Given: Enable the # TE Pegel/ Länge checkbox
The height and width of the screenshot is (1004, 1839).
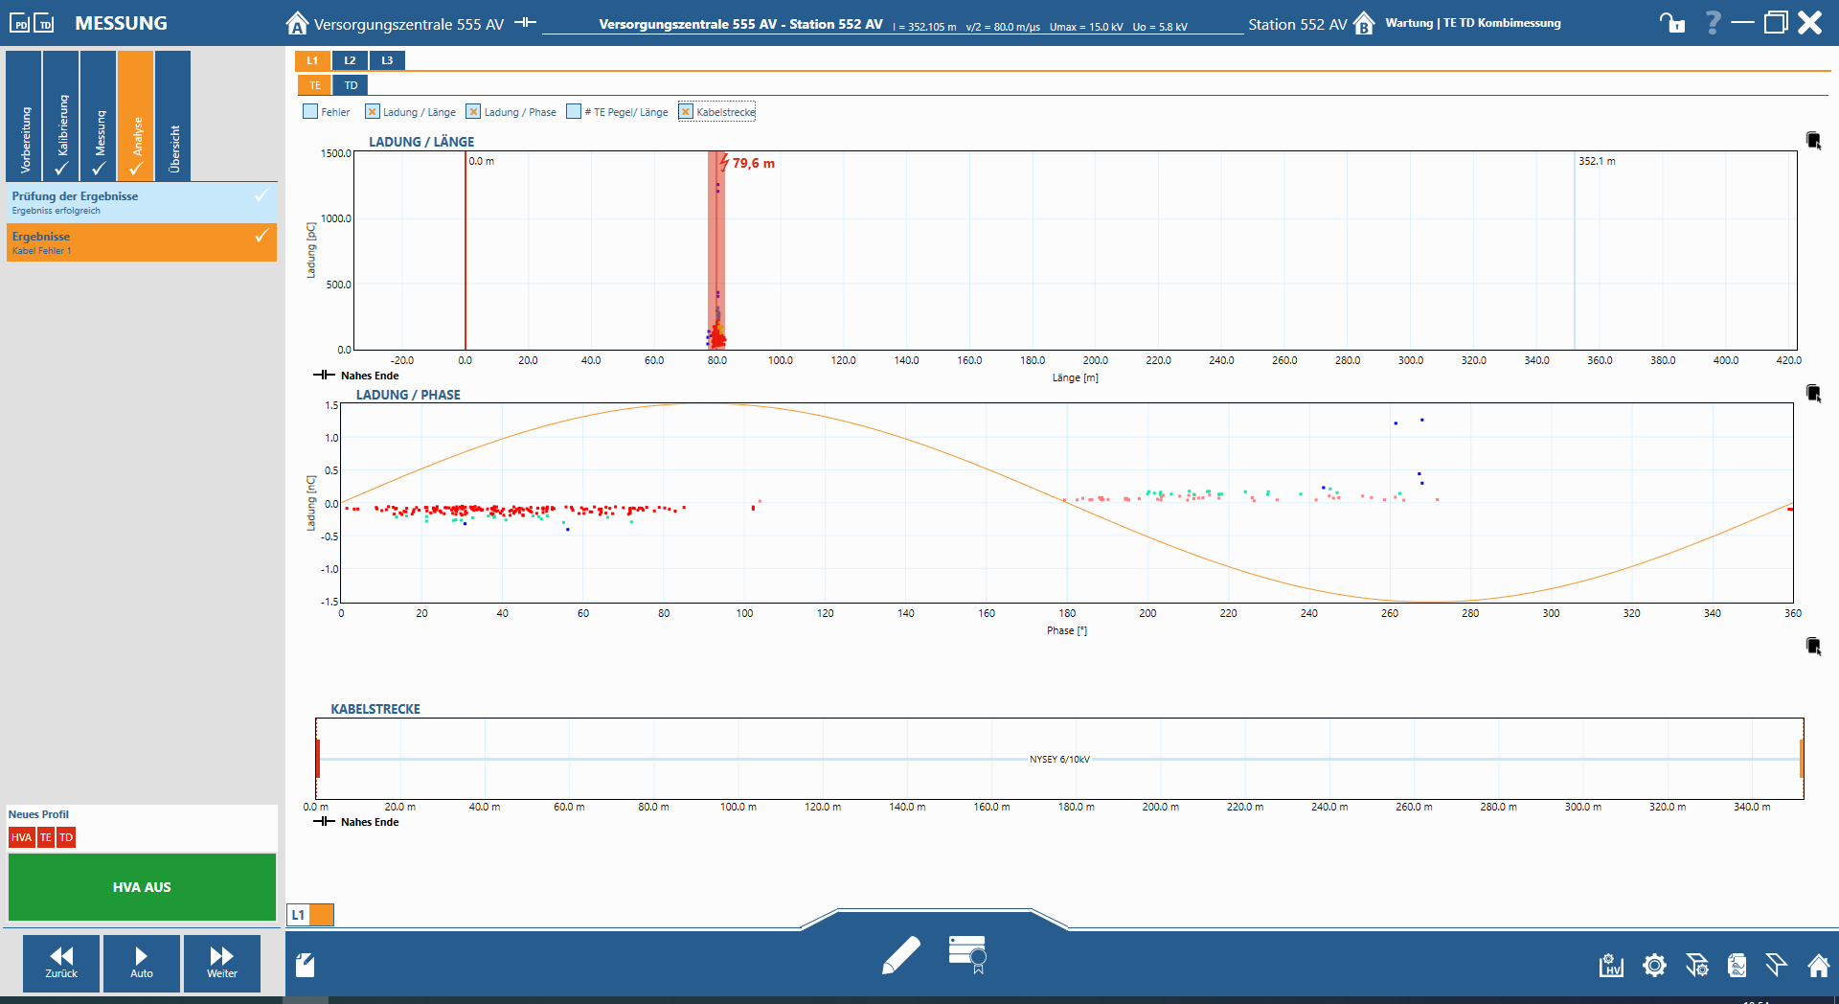Looking at the screenshot, I should click(574, 112).
